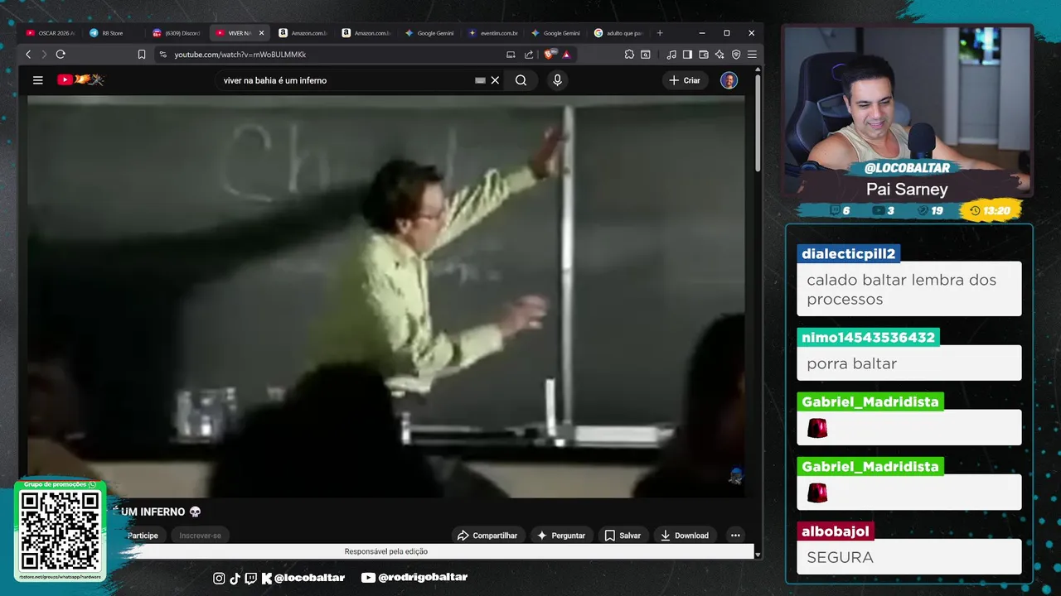Open the Brave Wallet icon
Viewport: 1061px width, 596px height.
point(704,55)
